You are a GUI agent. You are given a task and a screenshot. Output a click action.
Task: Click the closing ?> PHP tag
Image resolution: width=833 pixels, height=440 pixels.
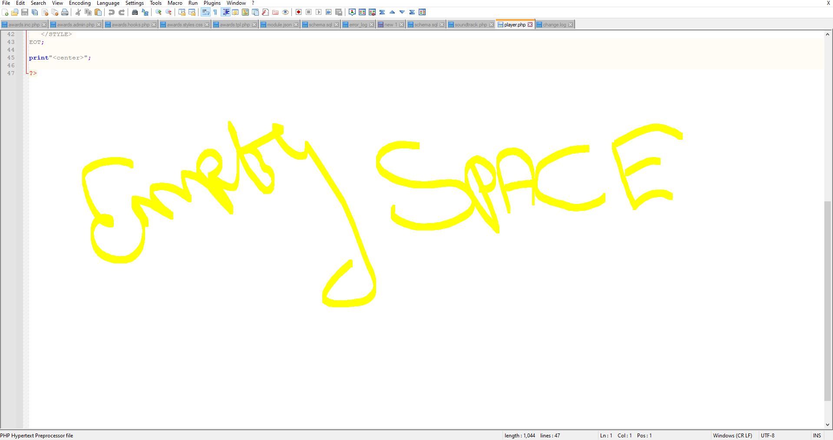coord(33,73)
